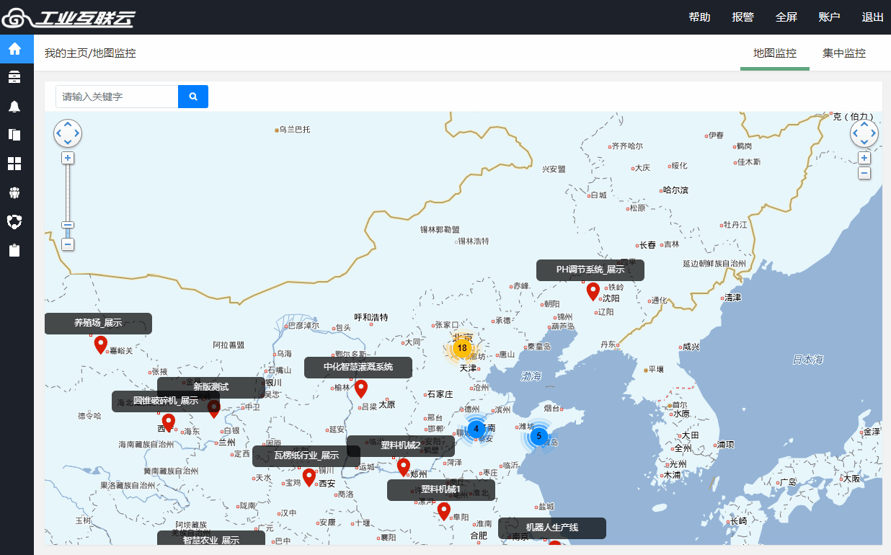Open 报警 in top menu
The width and height of the screenshot is (891, 555).
point(742,17)
